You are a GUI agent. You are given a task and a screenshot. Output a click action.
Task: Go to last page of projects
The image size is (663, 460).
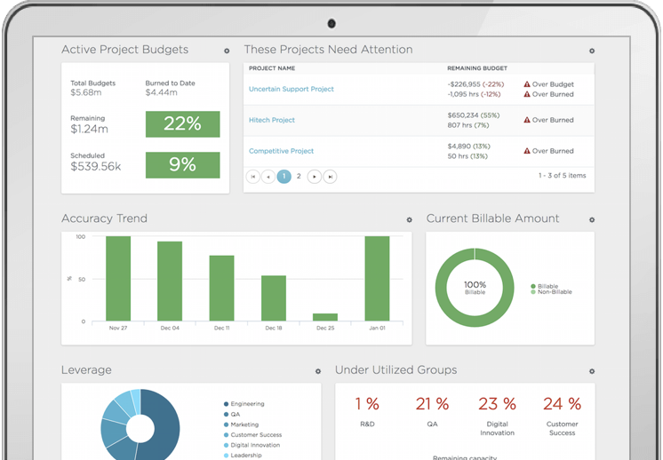click(330, 177)
